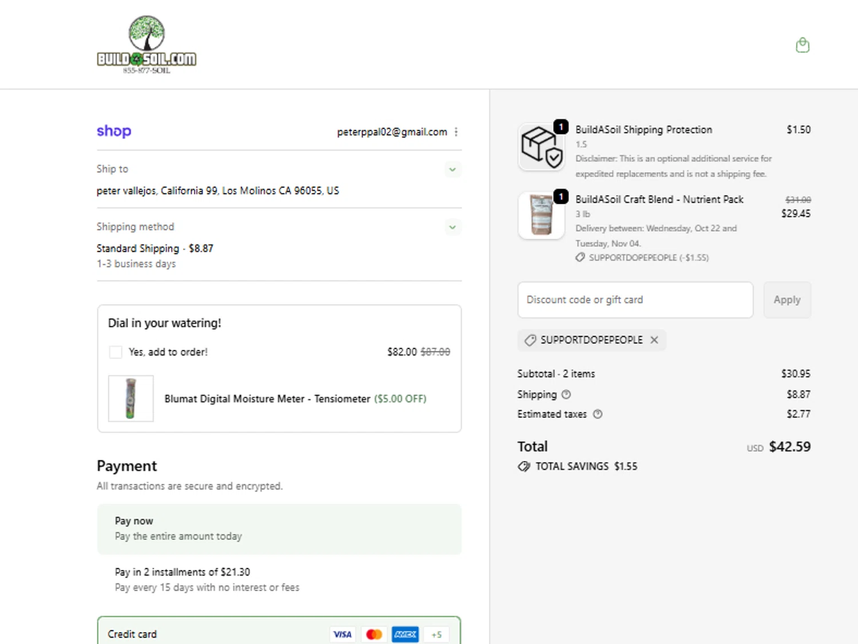Click 'Blumat Digital Moisture Meter - Tensiometer' text
The width and height of the screenshot is (858, 644).
coord(267,399)
